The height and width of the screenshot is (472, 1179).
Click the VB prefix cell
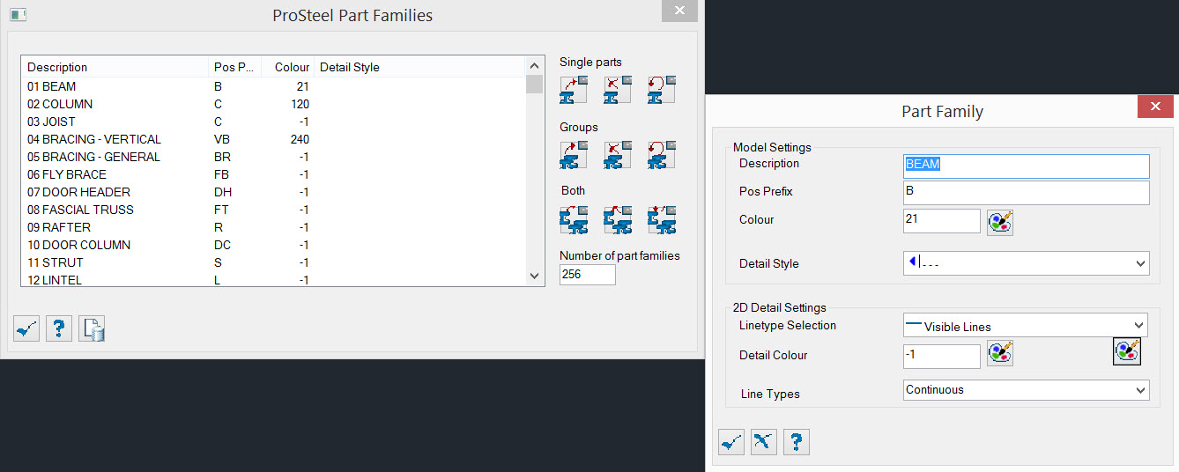222,139
